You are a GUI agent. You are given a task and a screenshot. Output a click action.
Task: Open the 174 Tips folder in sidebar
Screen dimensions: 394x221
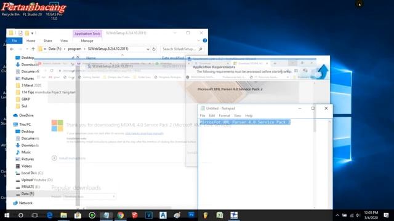pyautogui.click(x=45, y=92)
